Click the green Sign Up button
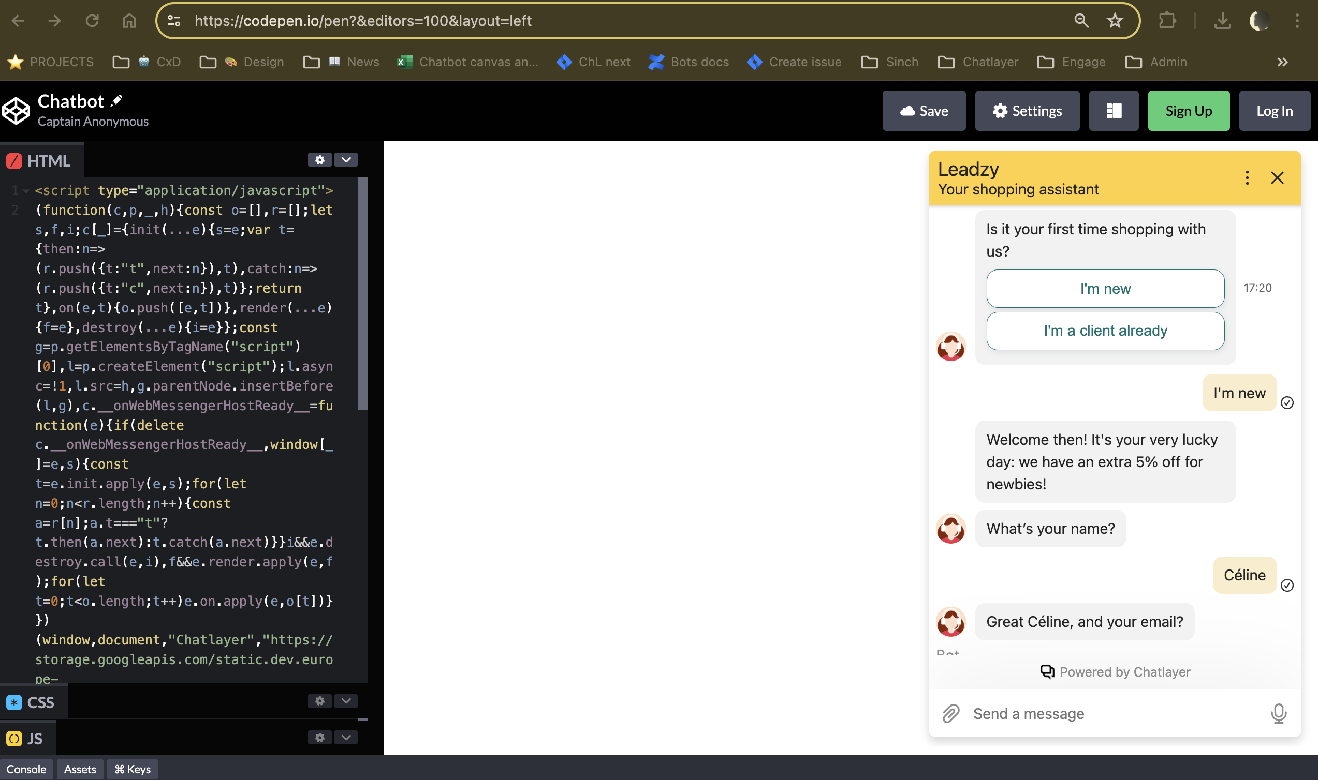The image size is (1318, 780). [1188, 111]
